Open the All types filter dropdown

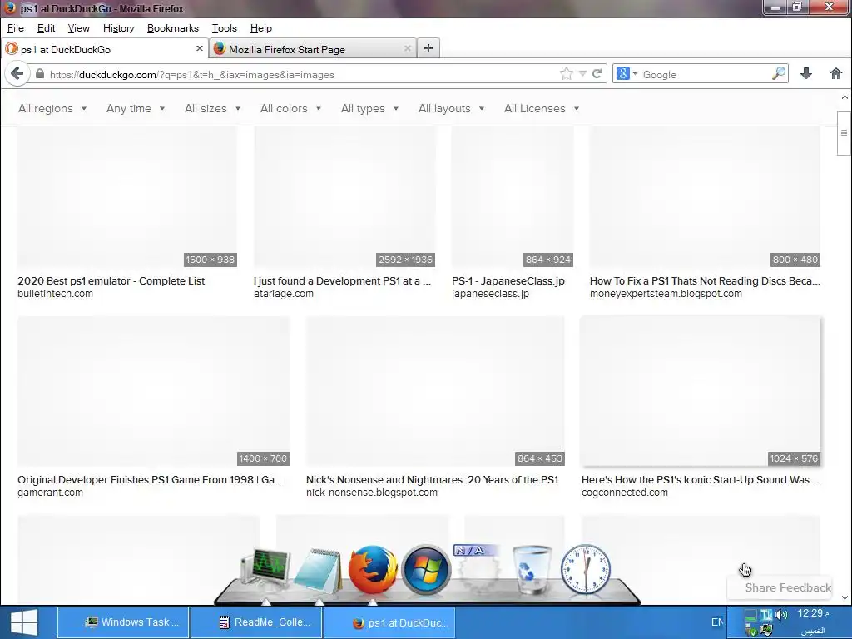tap(370, 109)
